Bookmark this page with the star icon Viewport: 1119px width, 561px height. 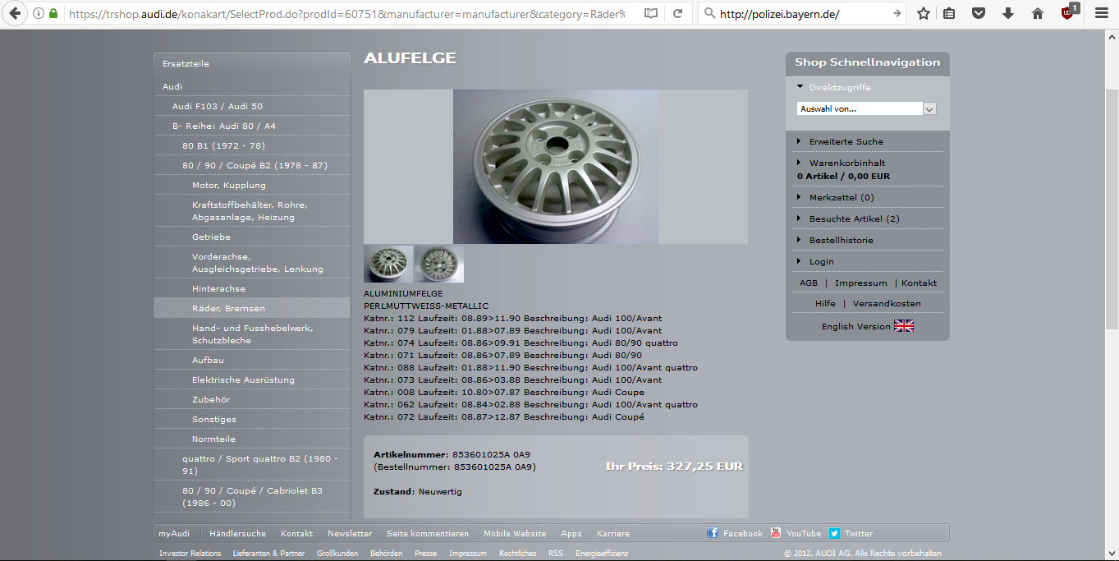[924, 14]
